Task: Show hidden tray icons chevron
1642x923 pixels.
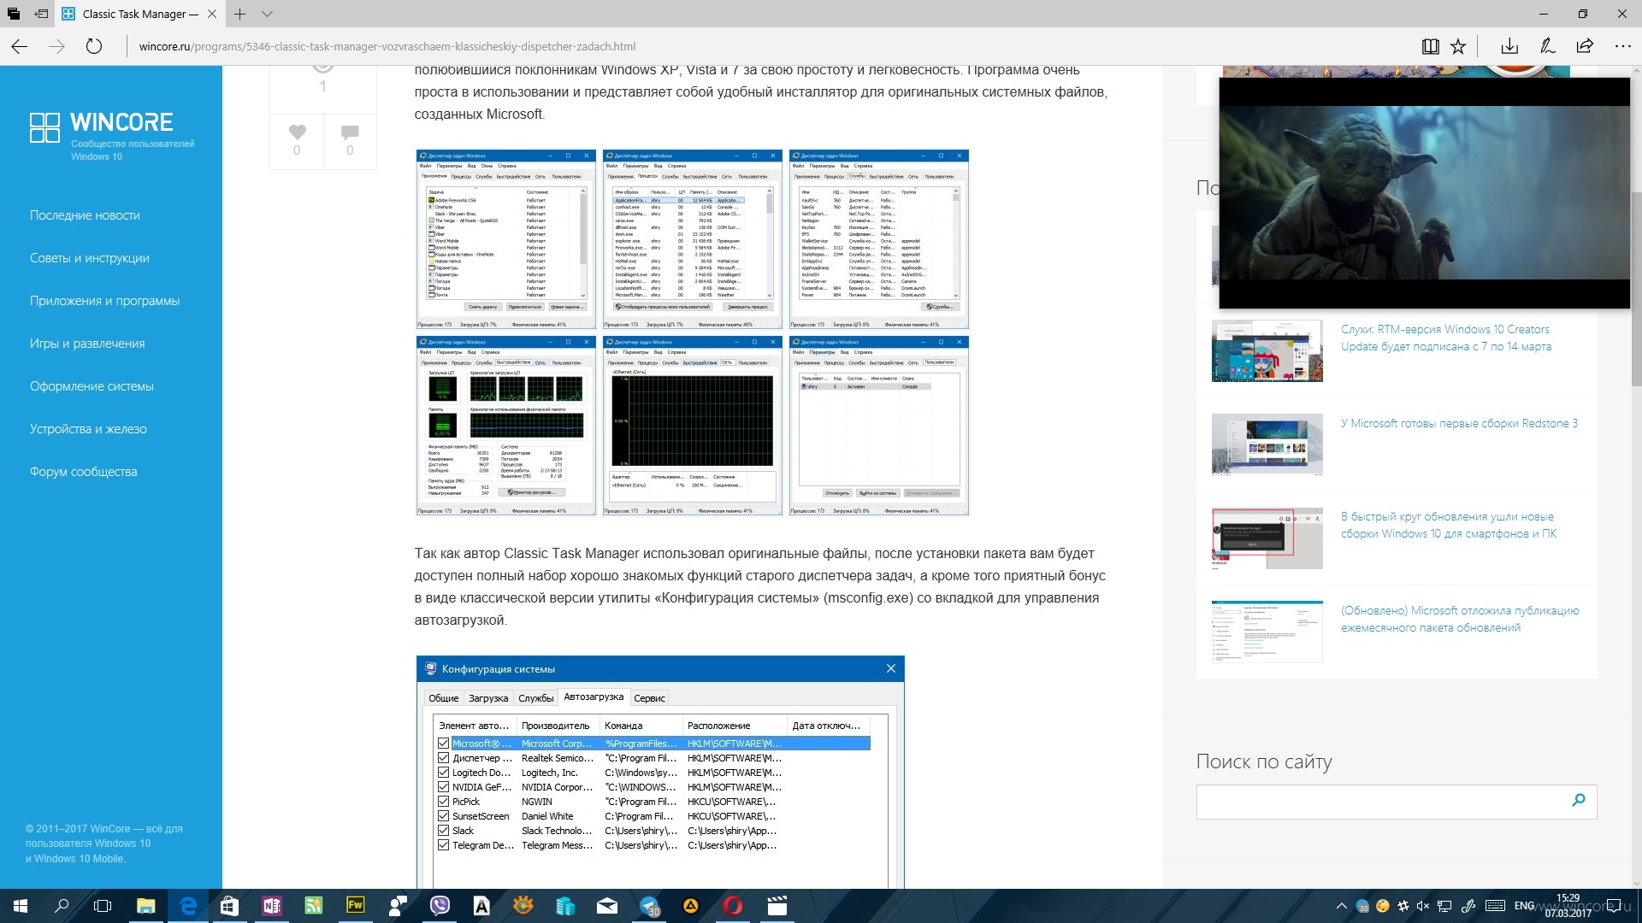Action: click(x=1341, y=906)
